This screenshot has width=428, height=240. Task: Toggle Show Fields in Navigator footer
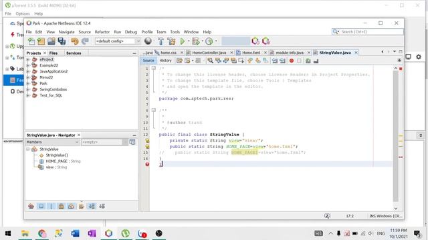41,206
